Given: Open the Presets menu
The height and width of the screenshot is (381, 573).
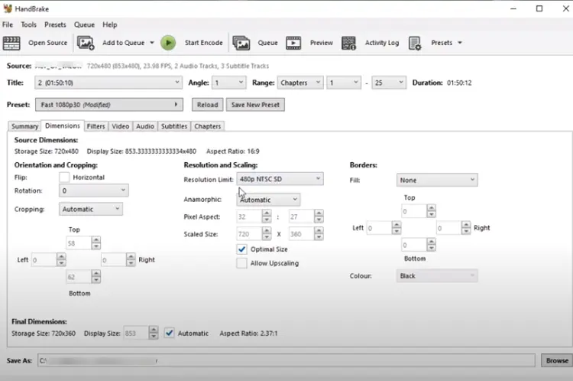Looking at the screenshot, I should 55,24.
